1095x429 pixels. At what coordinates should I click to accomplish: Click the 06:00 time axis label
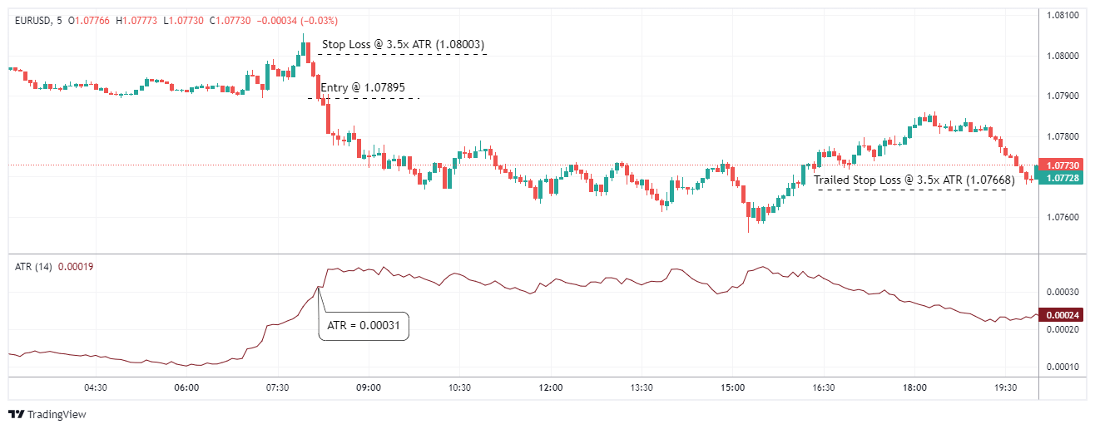[186, 387]
